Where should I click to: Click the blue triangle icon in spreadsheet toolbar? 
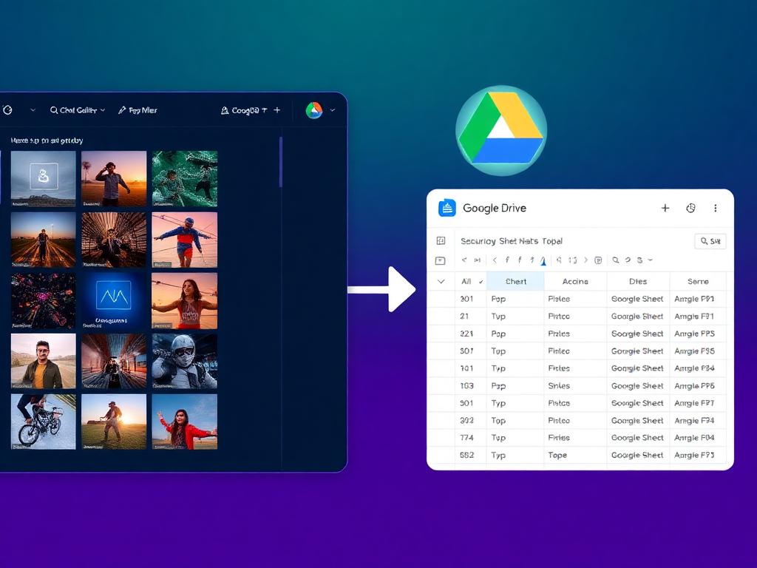543,261
